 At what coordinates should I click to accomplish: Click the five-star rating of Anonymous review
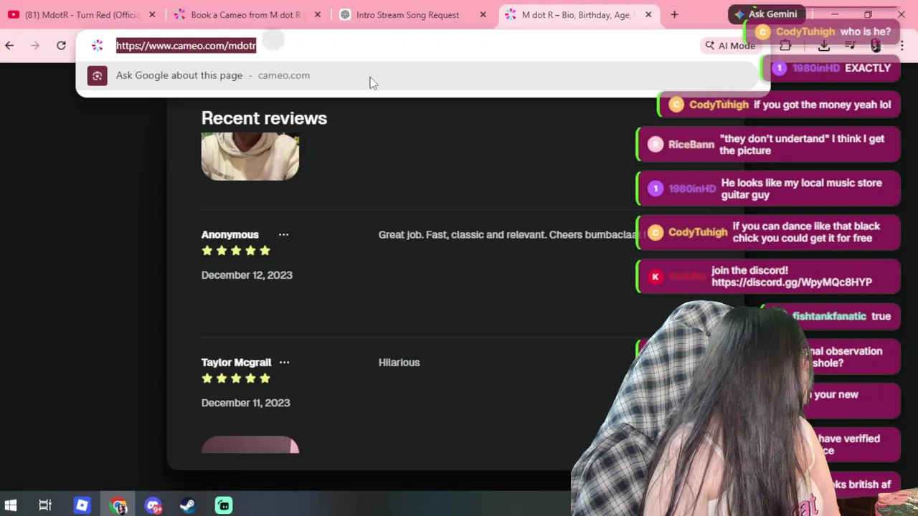tap(236, 250)
